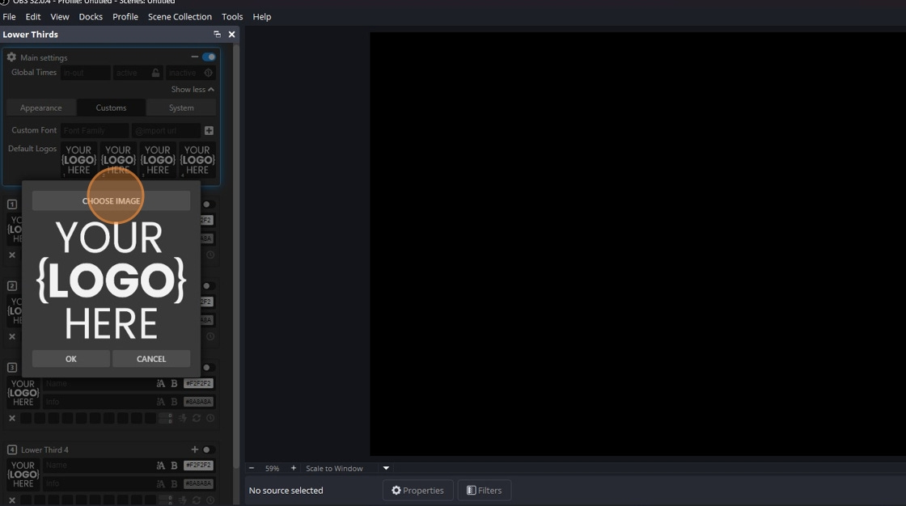Click the number 2 lower third icon

click(11, 286)
